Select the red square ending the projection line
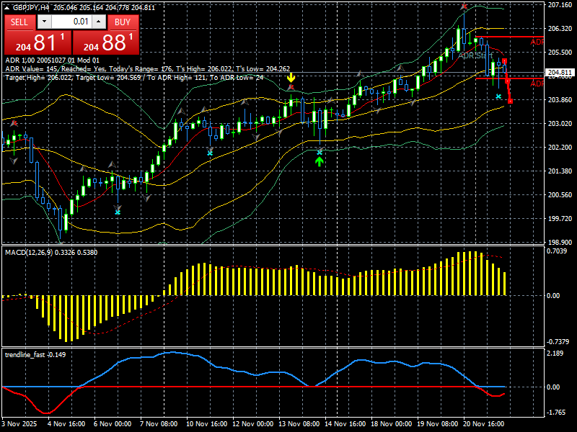 [x=510, y=101]
